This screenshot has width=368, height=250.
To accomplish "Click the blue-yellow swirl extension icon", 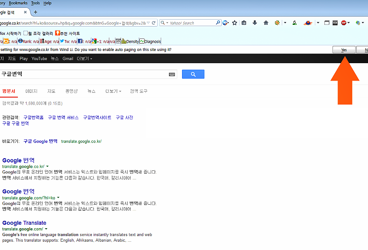I will (358, 23).
